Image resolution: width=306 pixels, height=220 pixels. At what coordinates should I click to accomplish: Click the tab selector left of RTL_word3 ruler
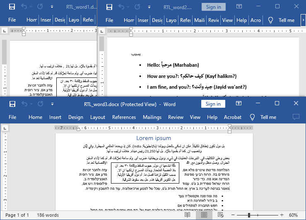click(x=4, y=128)
